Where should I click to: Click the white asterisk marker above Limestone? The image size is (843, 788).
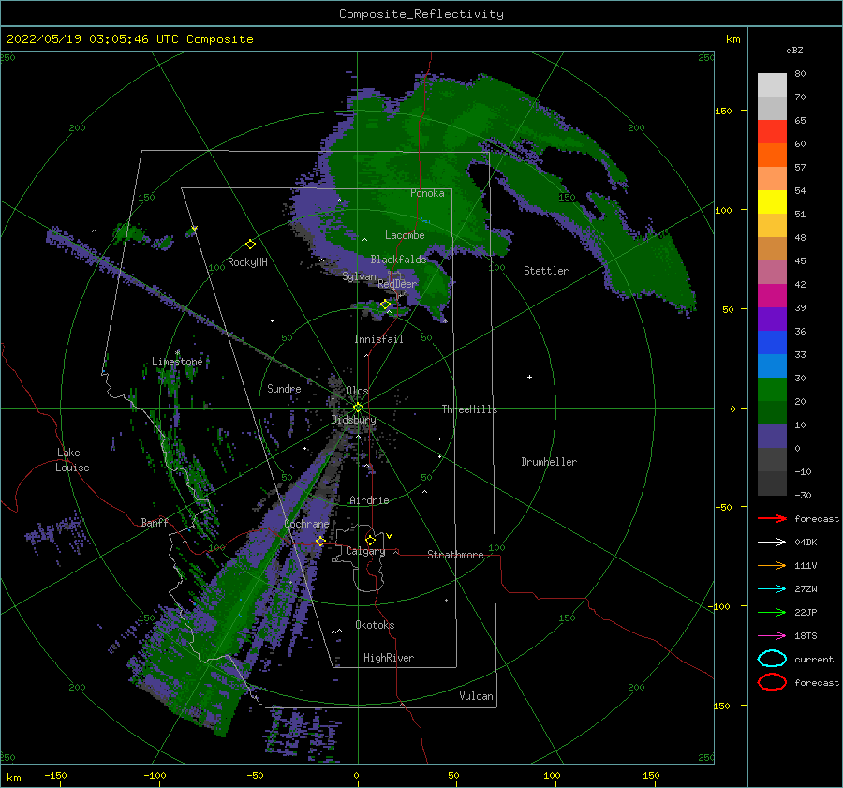177,353
